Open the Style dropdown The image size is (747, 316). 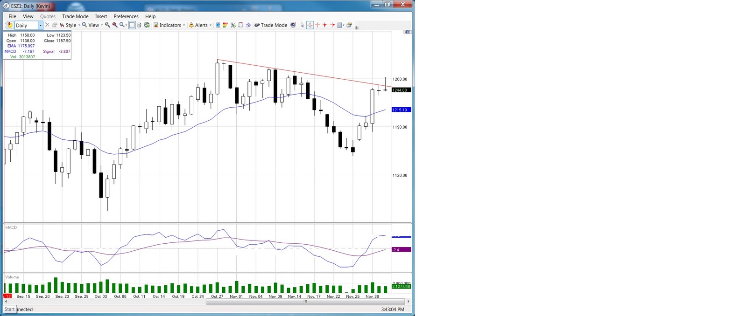pos(70,25)
